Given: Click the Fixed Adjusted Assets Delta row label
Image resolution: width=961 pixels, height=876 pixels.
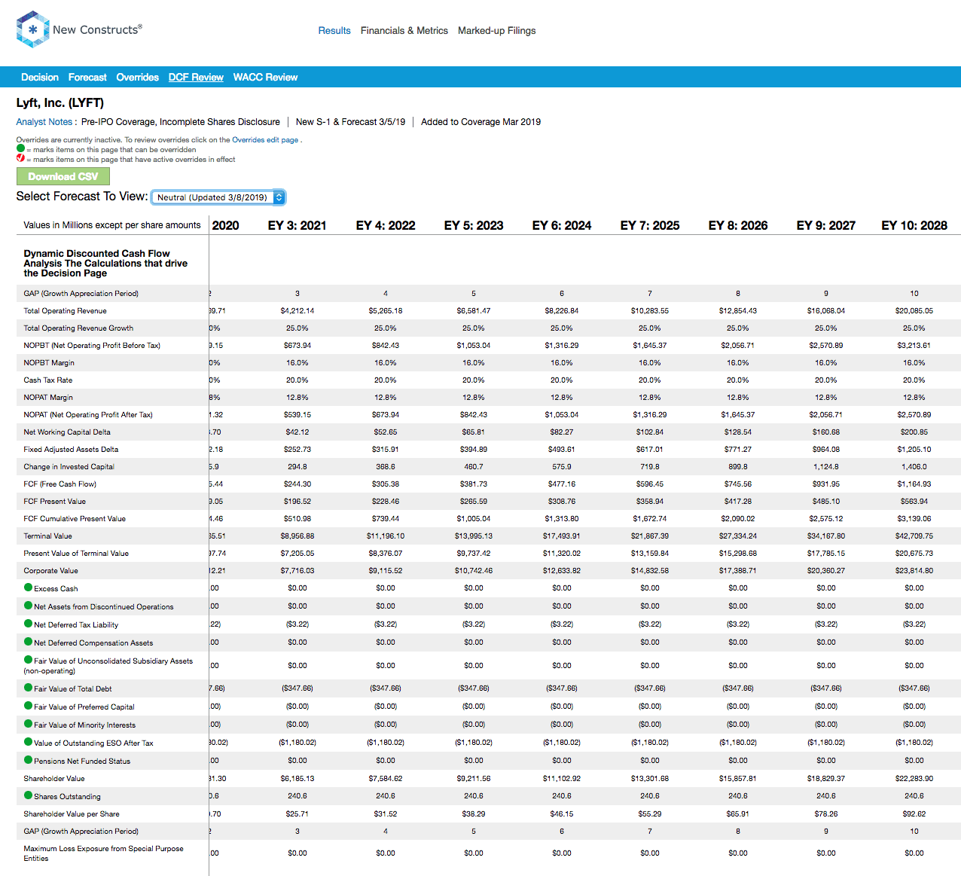Looking at the screenshot, I should 71,450.
